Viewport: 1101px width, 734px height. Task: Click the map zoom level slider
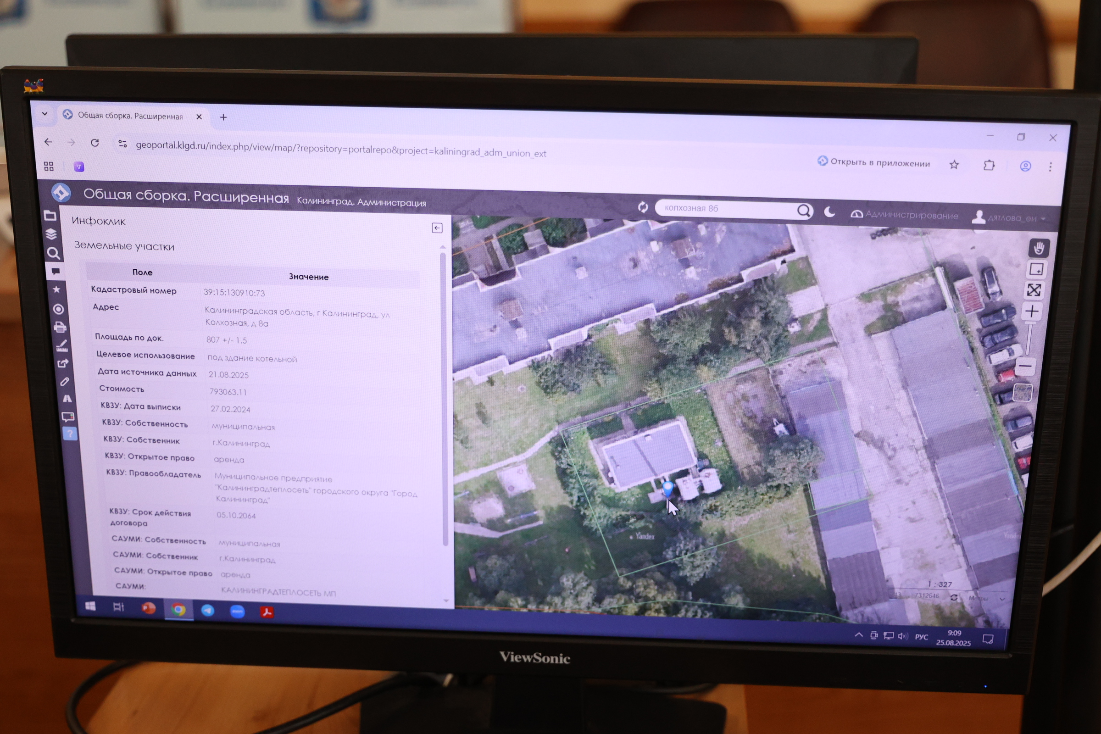tap(1029, 339)
